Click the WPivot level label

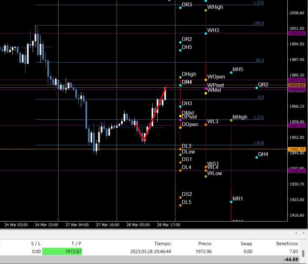coord(215,85)
